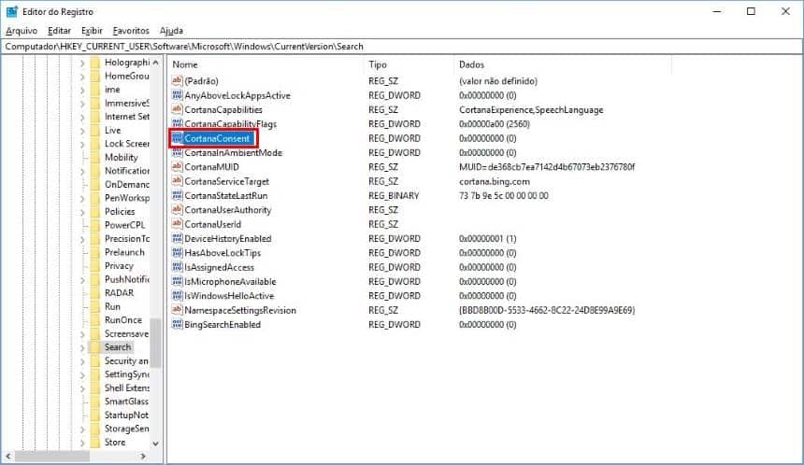Expand the Notifications tree node

[x=82, y=171]
